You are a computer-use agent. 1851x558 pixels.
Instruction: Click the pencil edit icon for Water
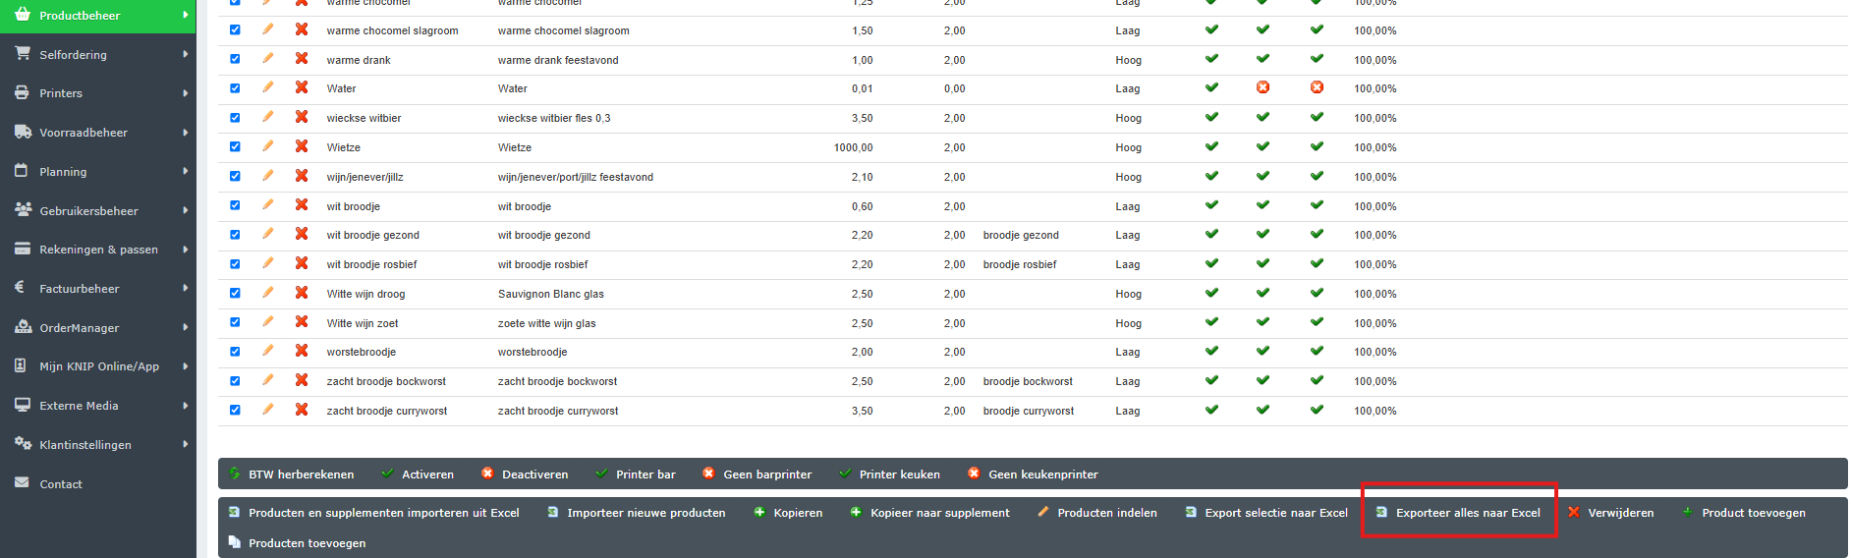click(x=267, y=87)
